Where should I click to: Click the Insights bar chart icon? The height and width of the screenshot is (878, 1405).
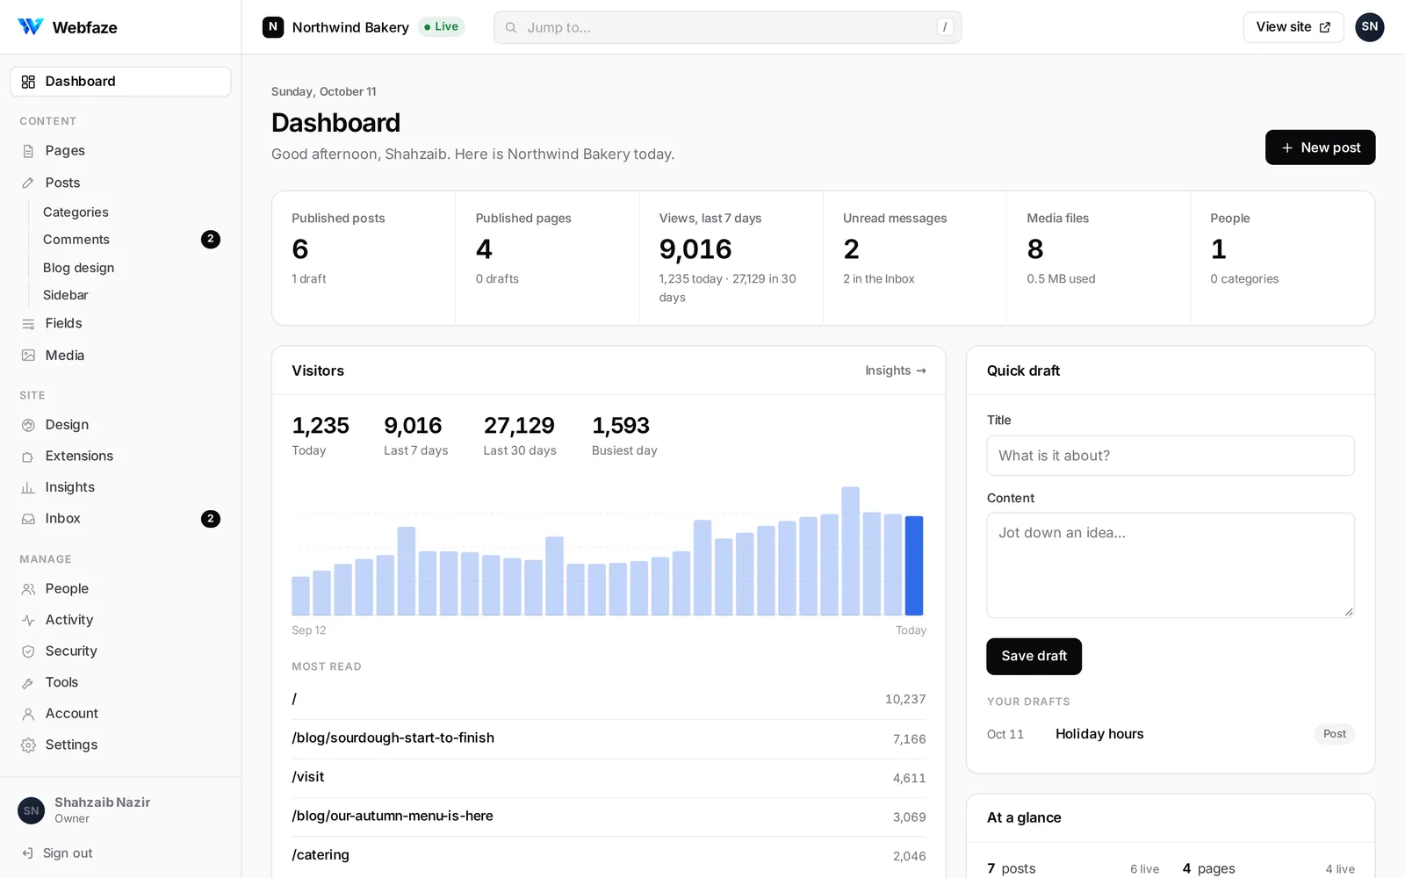tap(28, 487)
